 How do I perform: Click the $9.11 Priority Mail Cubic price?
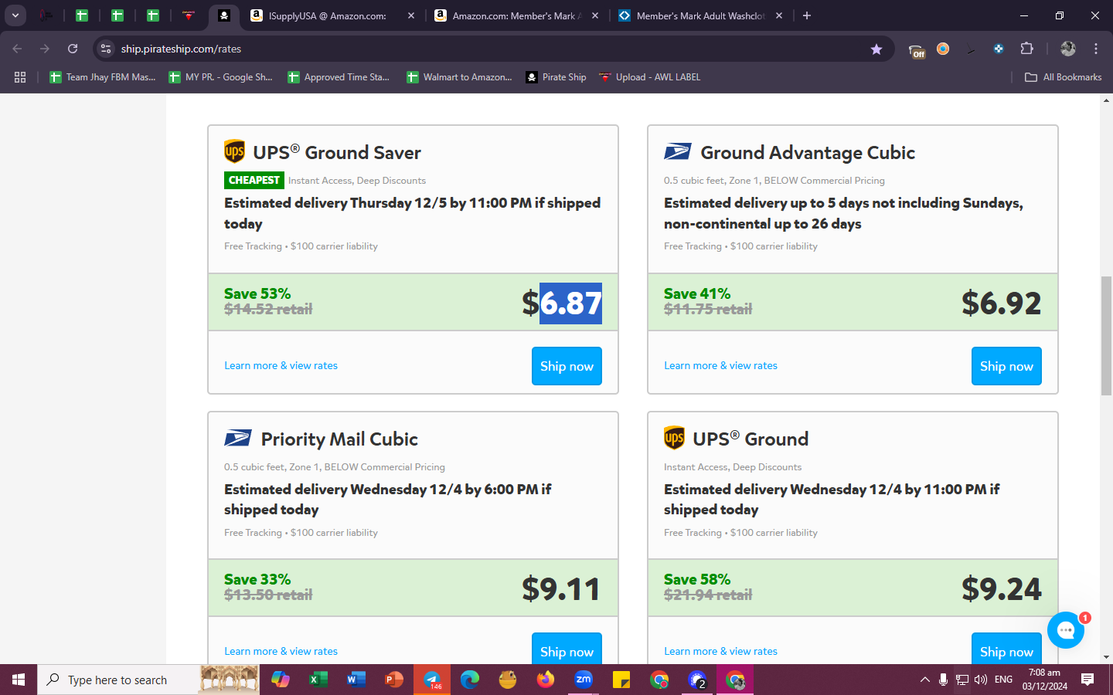(562, 589)
